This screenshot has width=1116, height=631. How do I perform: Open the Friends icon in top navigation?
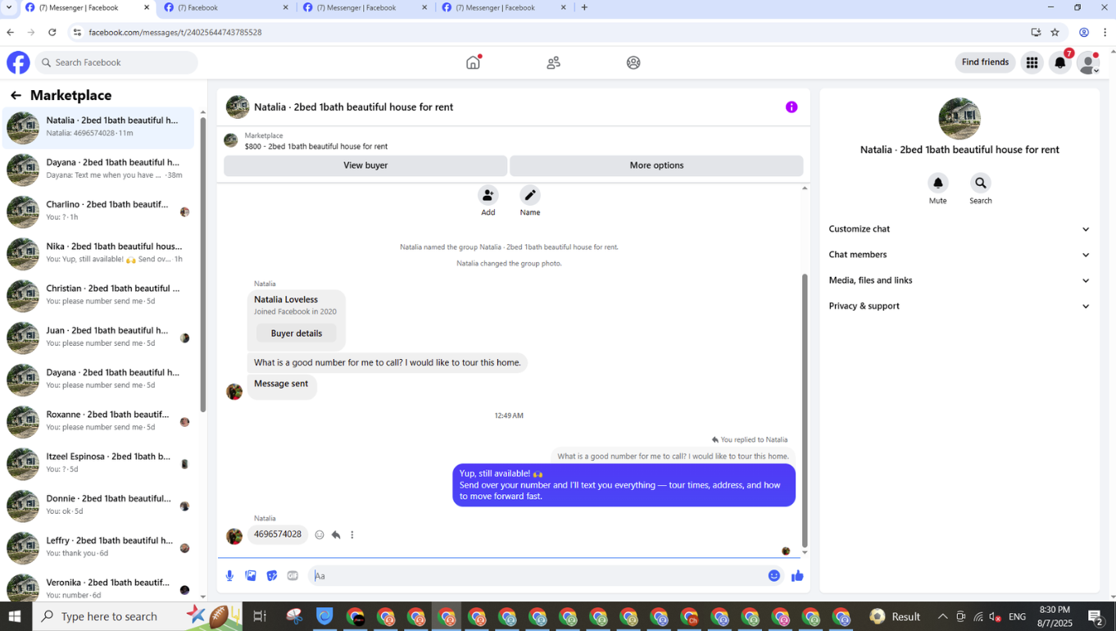pyautogui.click(x=553, y=62)
